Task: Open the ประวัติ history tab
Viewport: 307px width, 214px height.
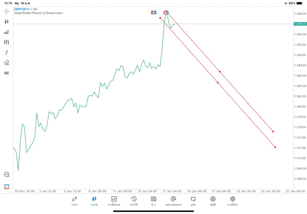Action: (x=134, y=201)
